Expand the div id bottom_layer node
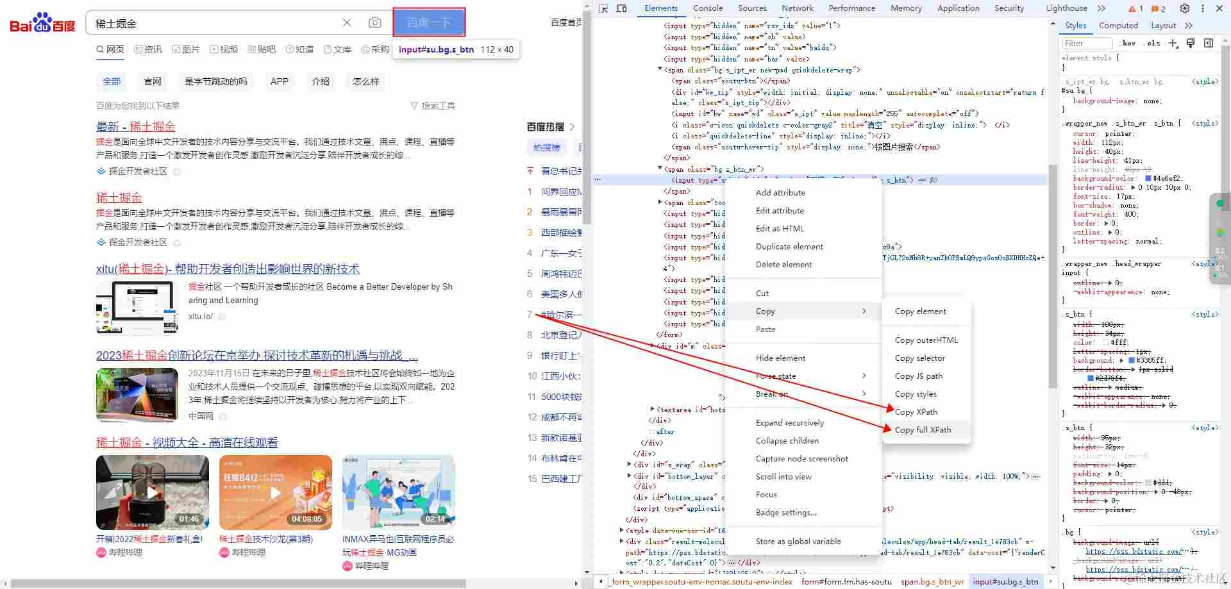The height and width of the screenshot is (589, 1231). tap(630, 476)
